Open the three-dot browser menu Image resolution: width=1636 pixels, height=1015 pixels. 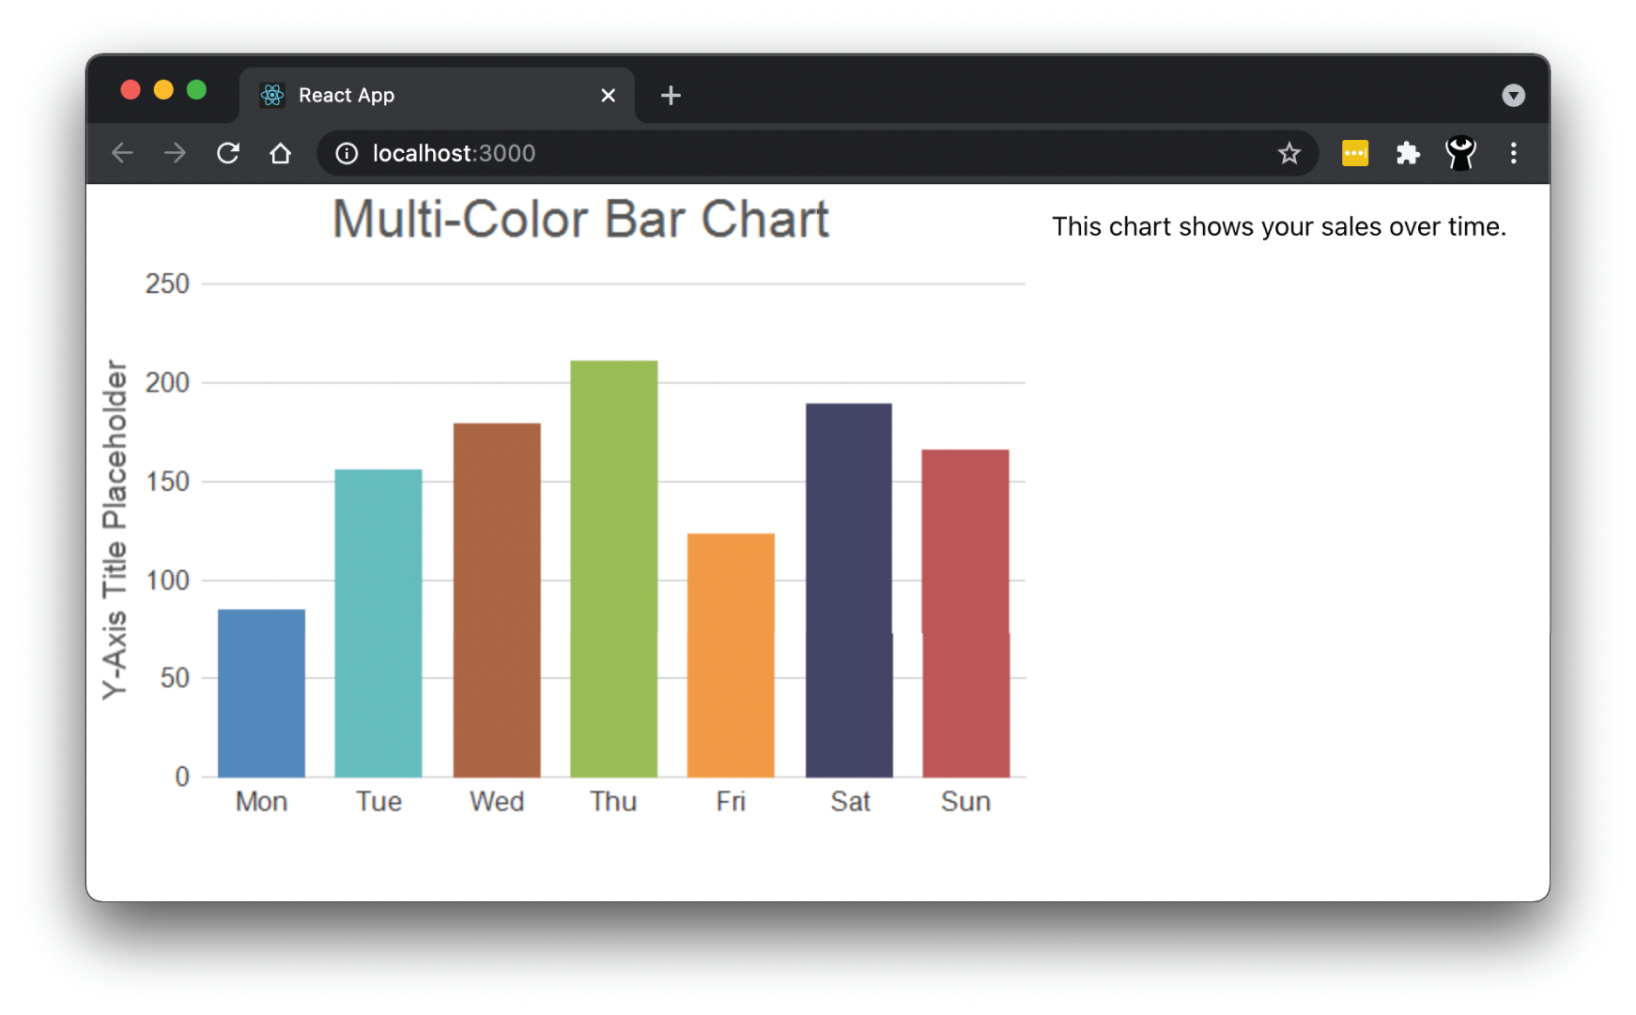(1514, 153)
